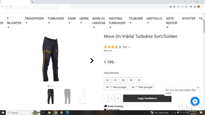Screen dimensions: 205x115
Task: Expand the TURBUKSER dropdown menu
Action: 49,23
